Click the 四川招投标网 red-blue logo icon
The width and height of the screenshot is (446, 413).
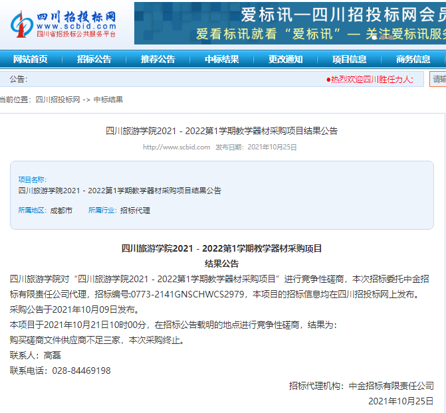22,24
